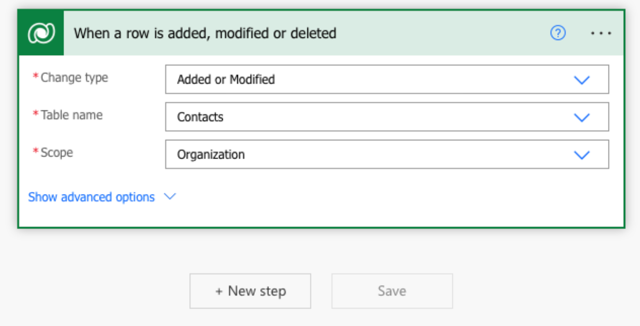640x326 pixels.
Task: Save the flow
Action: (391, 291)
